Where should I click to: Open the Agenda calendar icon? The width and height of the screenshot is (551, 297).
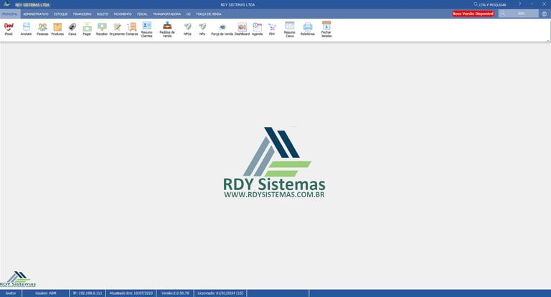258,29
